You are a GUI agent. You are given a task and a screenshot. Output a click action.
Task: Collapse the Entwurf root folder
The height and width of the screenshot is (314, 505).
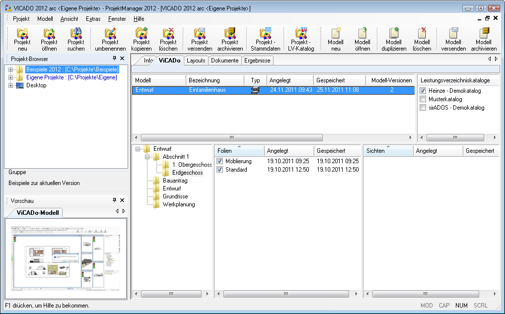click(138, 149)
